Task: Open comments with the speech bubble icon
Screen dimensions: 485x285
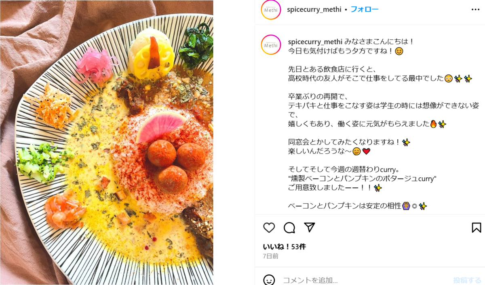Action: tap(289, 228)
